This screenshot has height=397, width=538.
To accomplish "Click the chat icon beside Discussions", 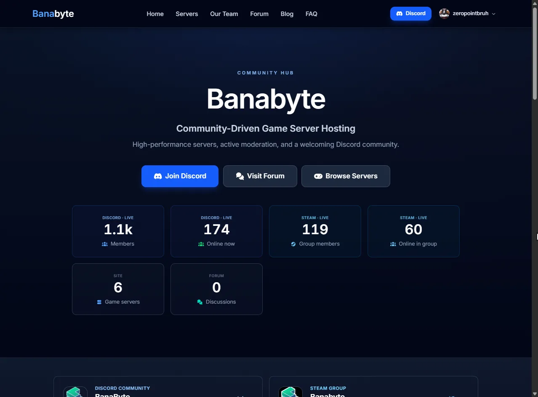I will click(200, 302).
